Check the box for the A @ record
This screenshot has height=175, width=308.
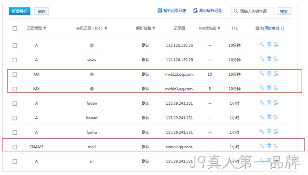coord(15,45)
